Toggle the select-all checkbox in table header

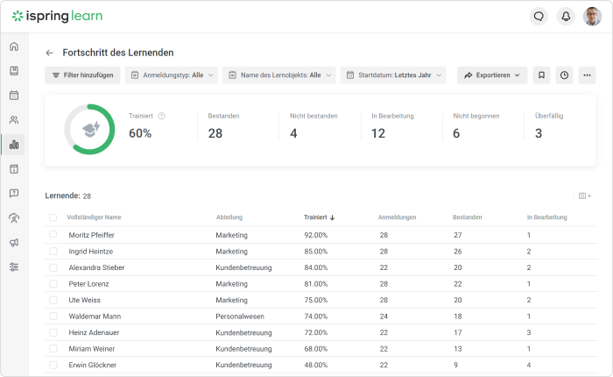coord(53,217)
